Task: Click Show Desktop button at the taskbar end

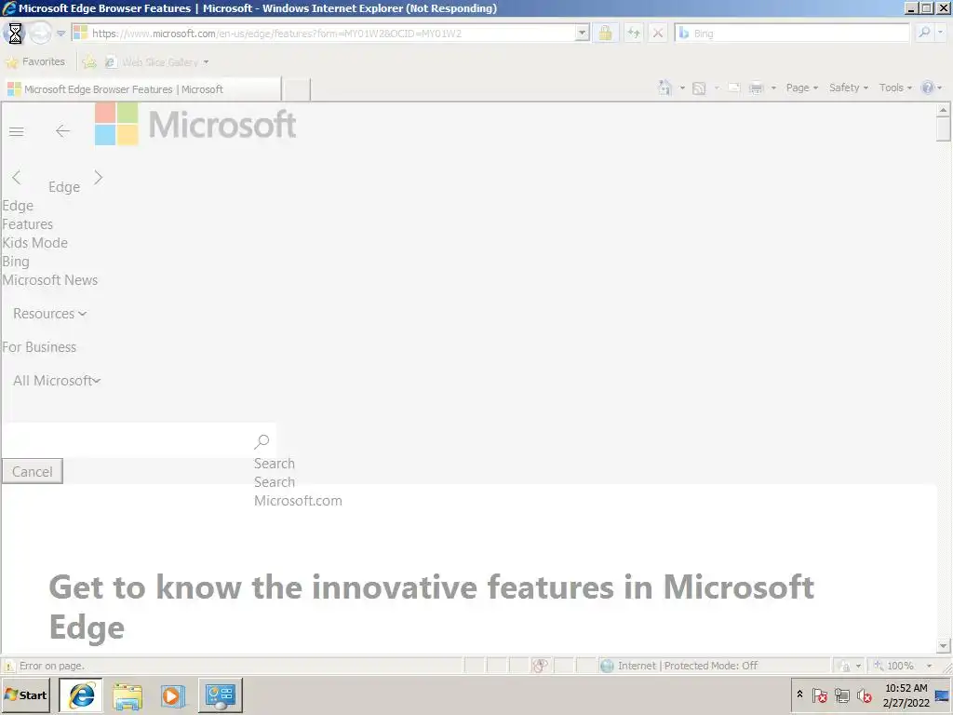Action: pos(943,695)
